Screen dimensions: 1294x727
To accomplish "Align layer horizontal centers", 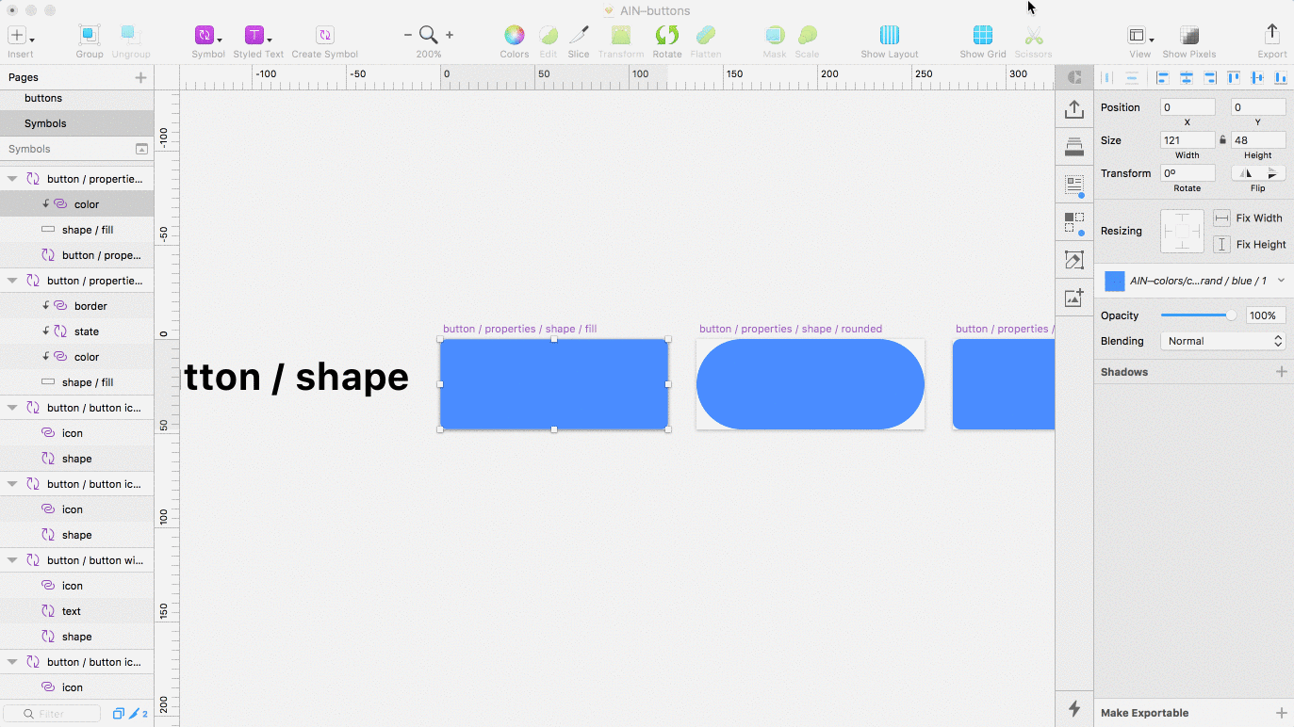I will 1187,78.
